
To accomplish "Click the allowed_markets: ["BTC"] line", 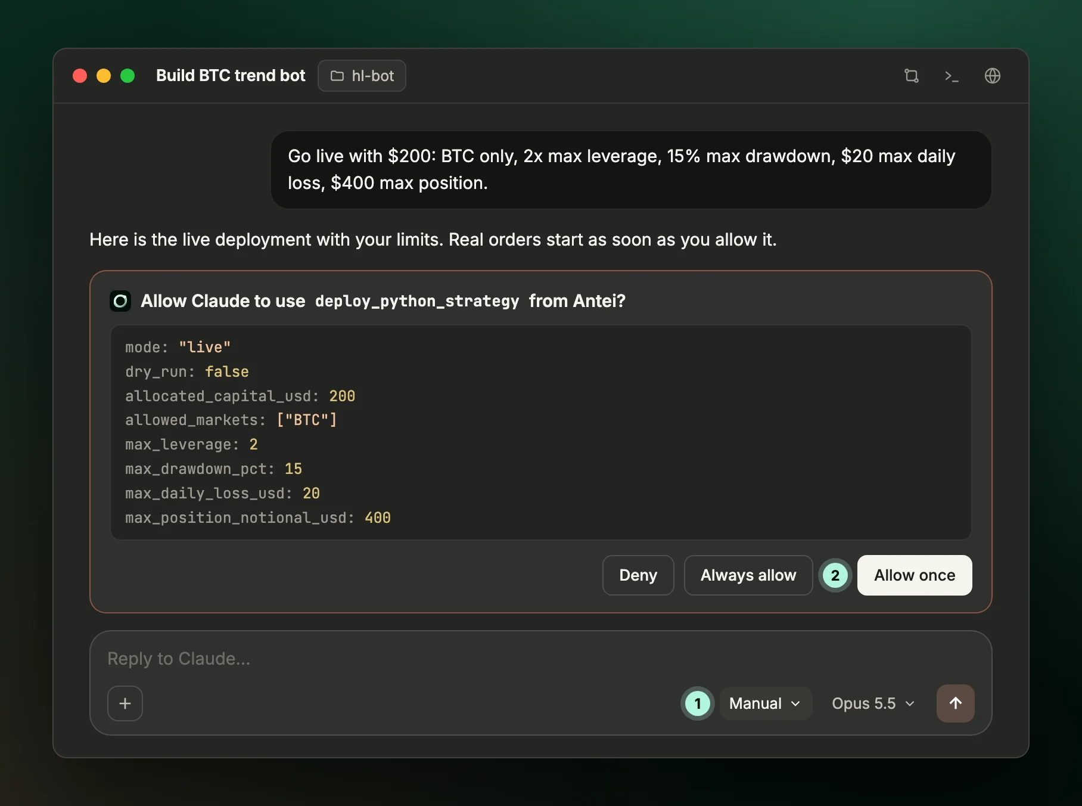I will tap(231, 420).
